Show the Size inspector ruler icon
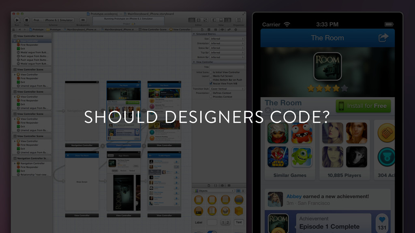The image size is (415, 233). [x=229, y=30]
